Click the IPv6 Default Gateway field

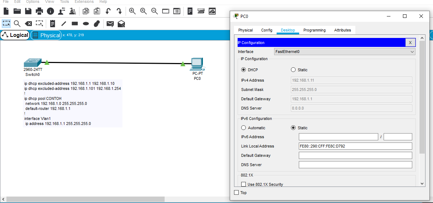(355, 155)
